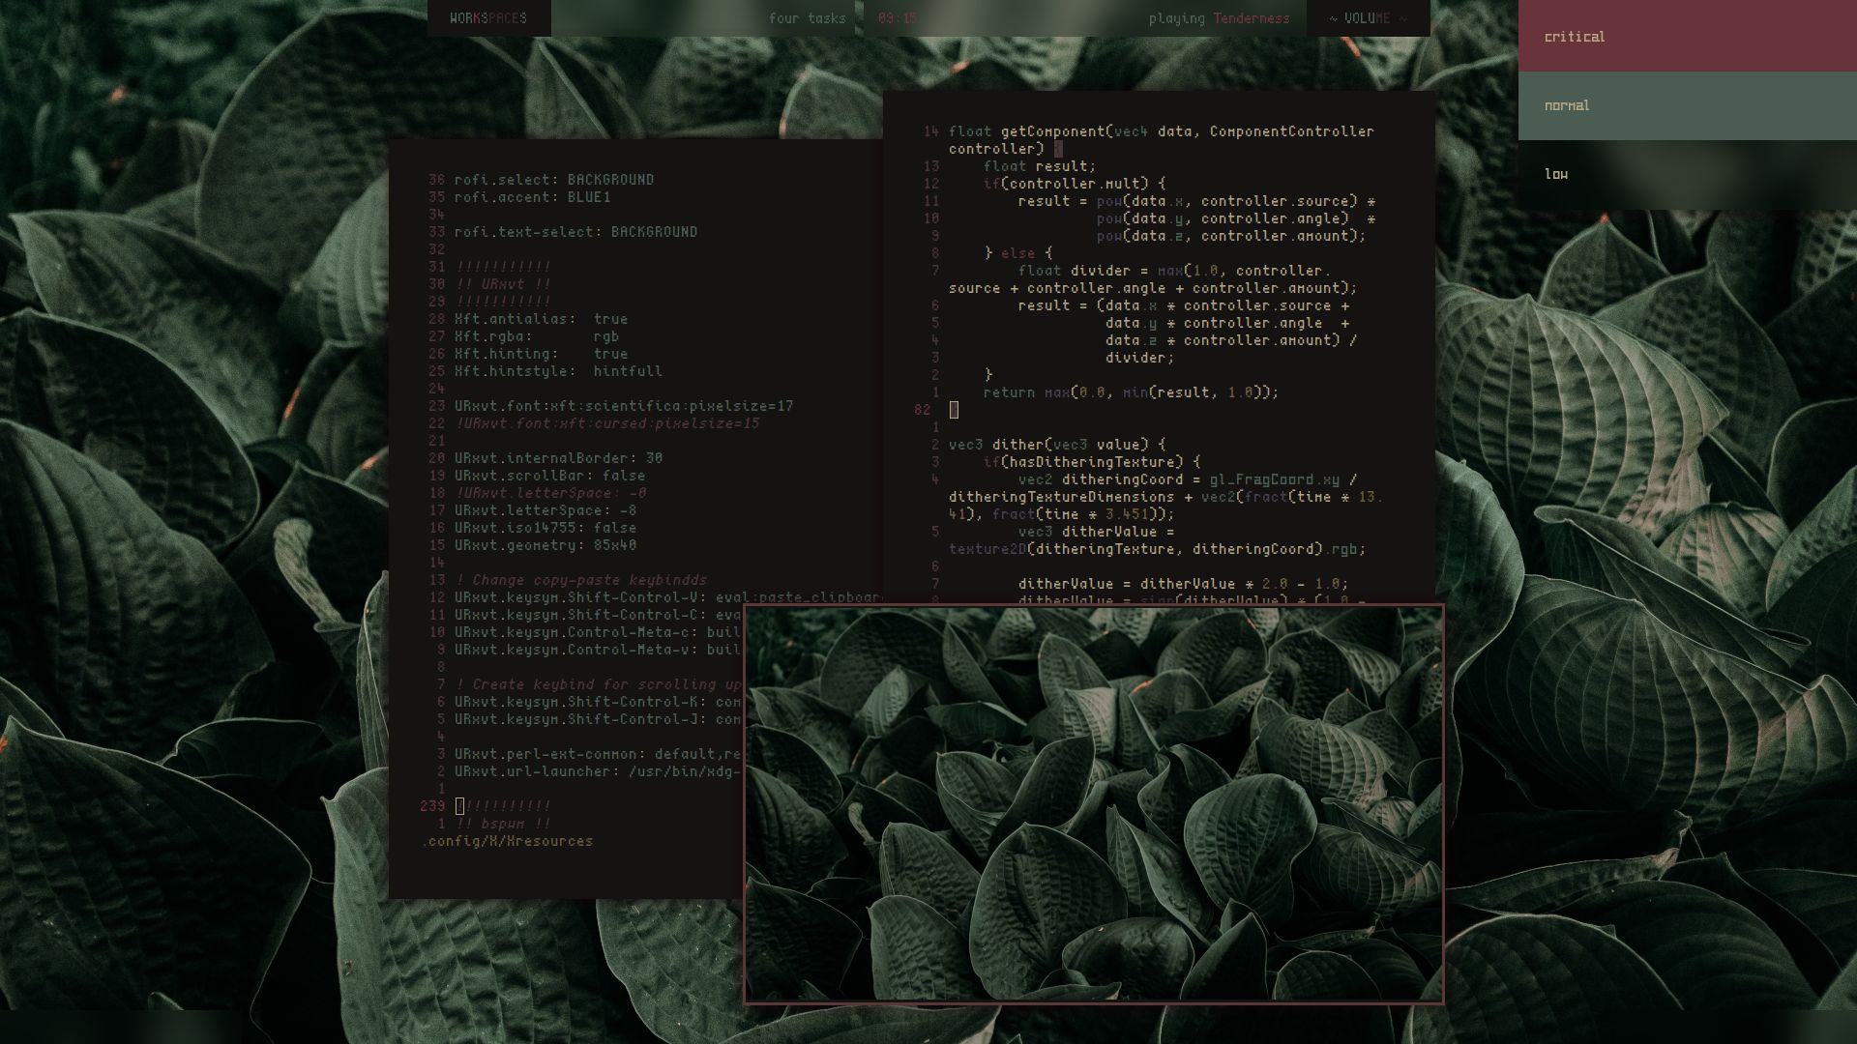Click the WORKSPACES module in the top bar

tap(488, 17)
